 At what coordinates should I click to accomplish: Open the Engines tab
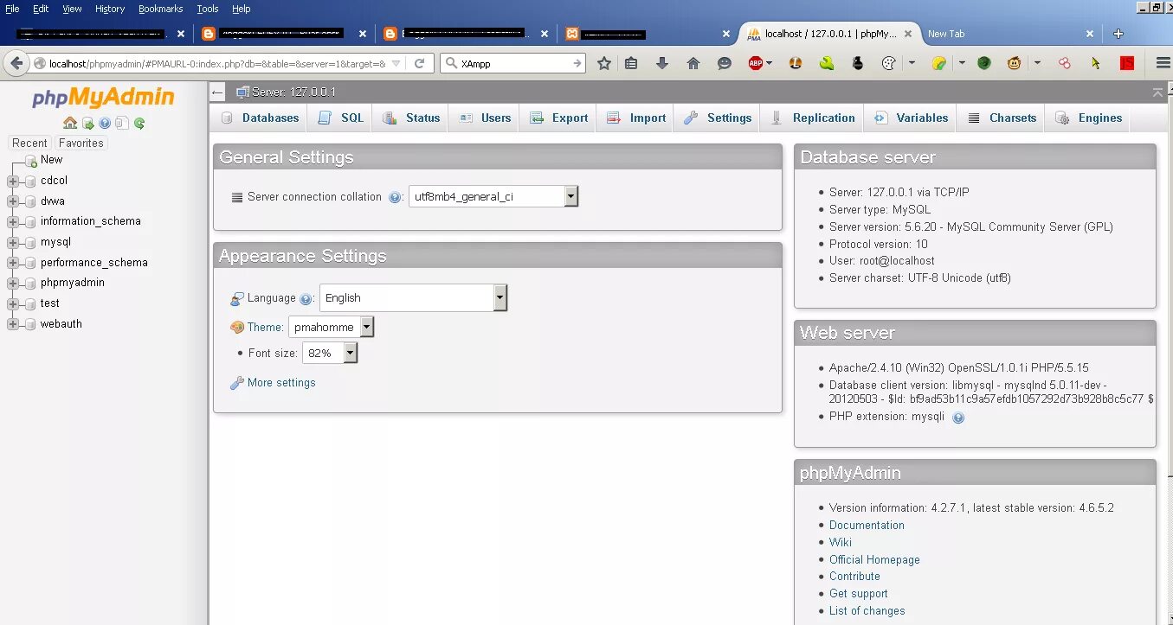[1088, 118]
